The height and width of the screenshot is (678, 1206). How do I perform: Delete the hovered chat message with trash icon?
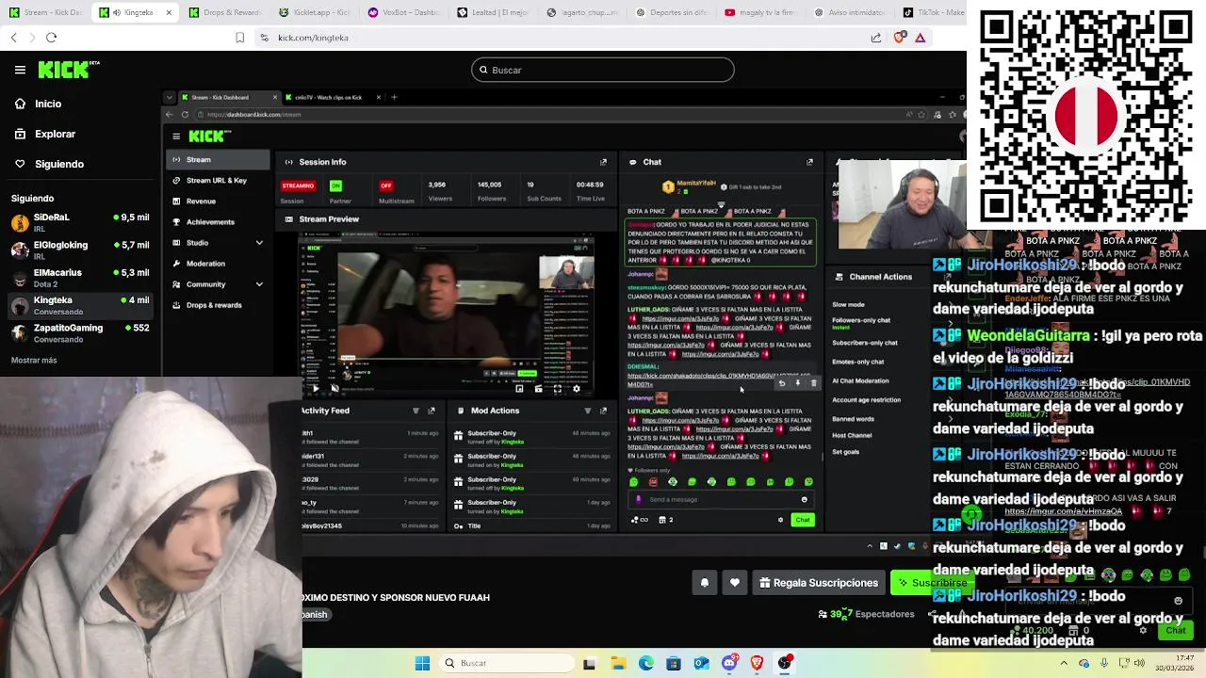[x=814, y=383]
